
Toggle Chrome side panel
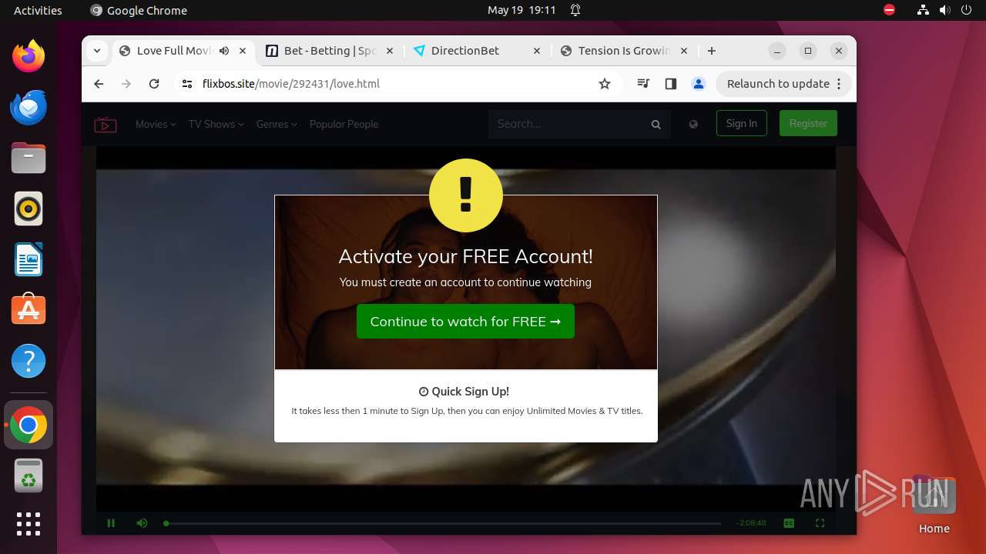click(670, 84)
